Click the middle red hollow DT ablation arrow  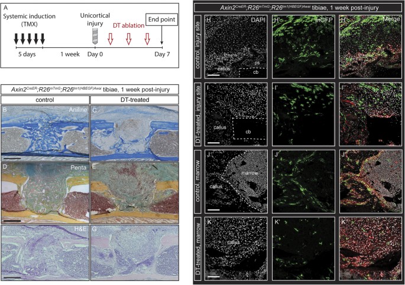click(x=129, y=39)
